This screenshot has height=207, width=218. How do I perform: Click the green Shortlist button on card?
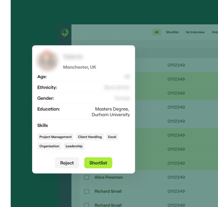point(98,163)
